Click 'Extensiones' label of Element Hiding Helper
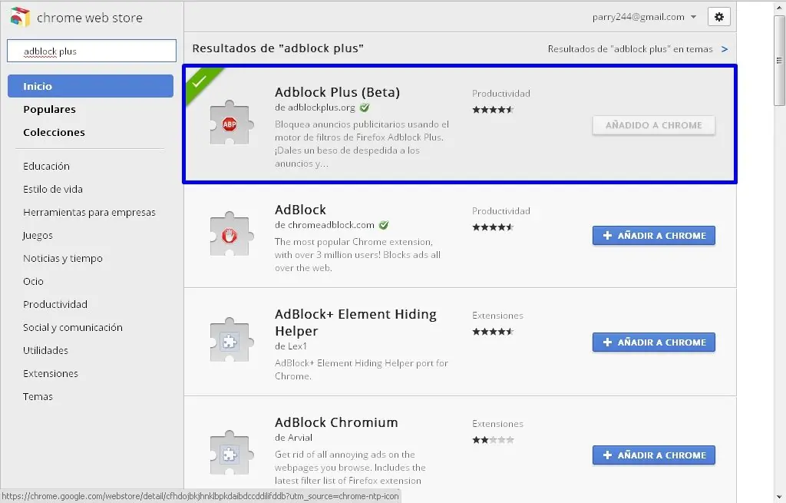 click(497, 316)
